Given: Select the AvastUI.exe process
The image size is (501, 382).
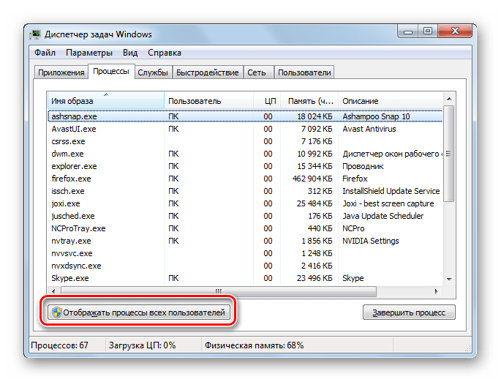Looking at the screenshot, I should pos(245,129).
